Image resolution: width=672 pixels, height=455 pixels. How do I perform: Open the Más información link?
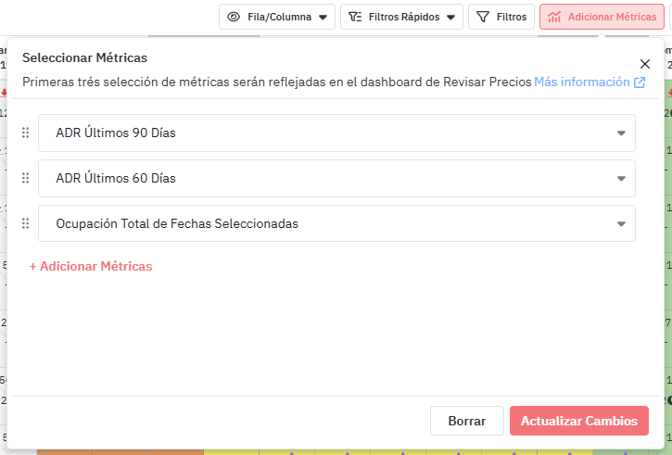point(581,82)
